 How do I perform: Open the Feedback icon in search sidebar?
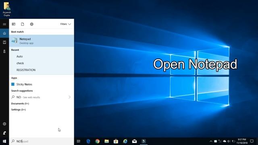coord(4,133)
